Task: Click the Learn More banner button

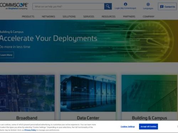Action: (7, 55)
